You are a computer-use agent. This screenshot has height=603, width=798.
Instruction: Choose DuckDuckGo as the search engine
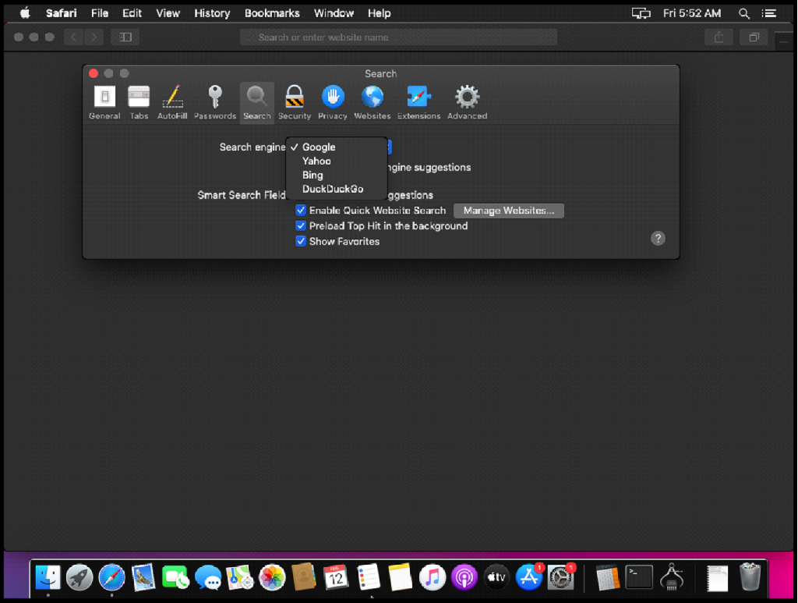(x=337, y=189)
